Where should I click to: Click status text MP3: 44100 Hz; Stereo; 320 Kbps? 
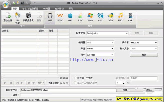tap(97, 100)
